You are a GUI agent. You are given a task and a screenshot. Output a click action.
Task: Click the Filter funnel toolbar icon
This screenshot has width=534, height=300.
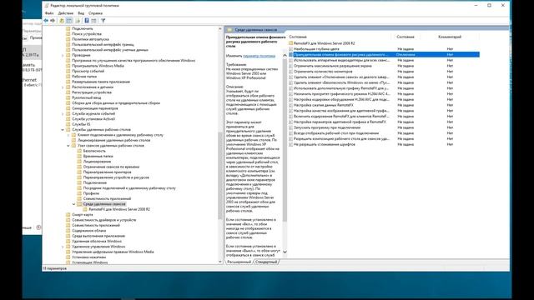click(103, 21)
